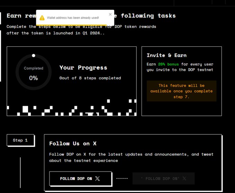Click the green '20% bonus' text

169,64
